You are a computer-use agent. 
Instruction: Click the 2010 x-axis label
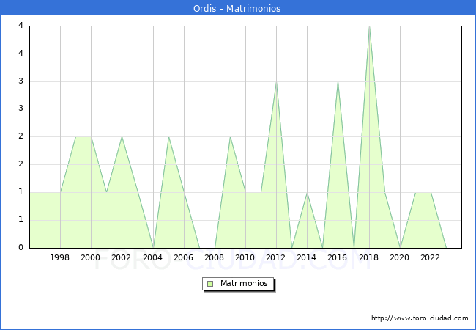[245, 257]
